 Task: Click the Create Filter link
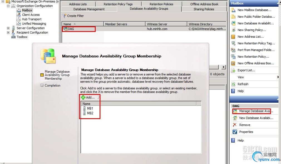(x=75, y=16)
